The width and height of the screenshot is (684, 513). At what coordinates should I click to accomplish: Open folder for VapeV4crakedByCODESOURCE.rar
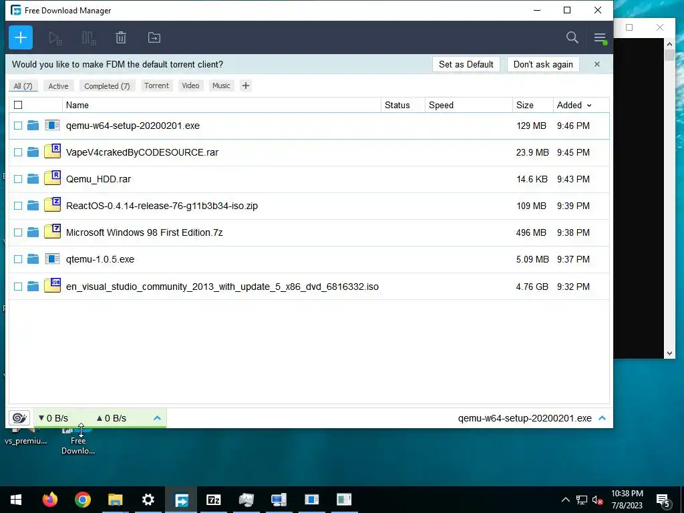pyautogui.click(x=33, y=152)
